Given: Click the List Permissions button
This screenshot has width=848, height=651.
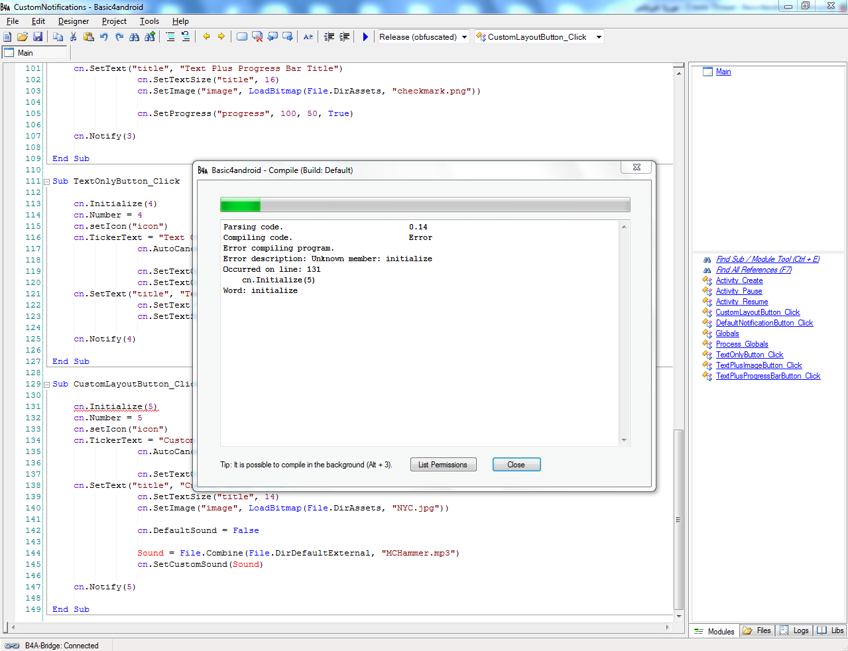Looking at the screenshot, I should click(x=443, y=465).
